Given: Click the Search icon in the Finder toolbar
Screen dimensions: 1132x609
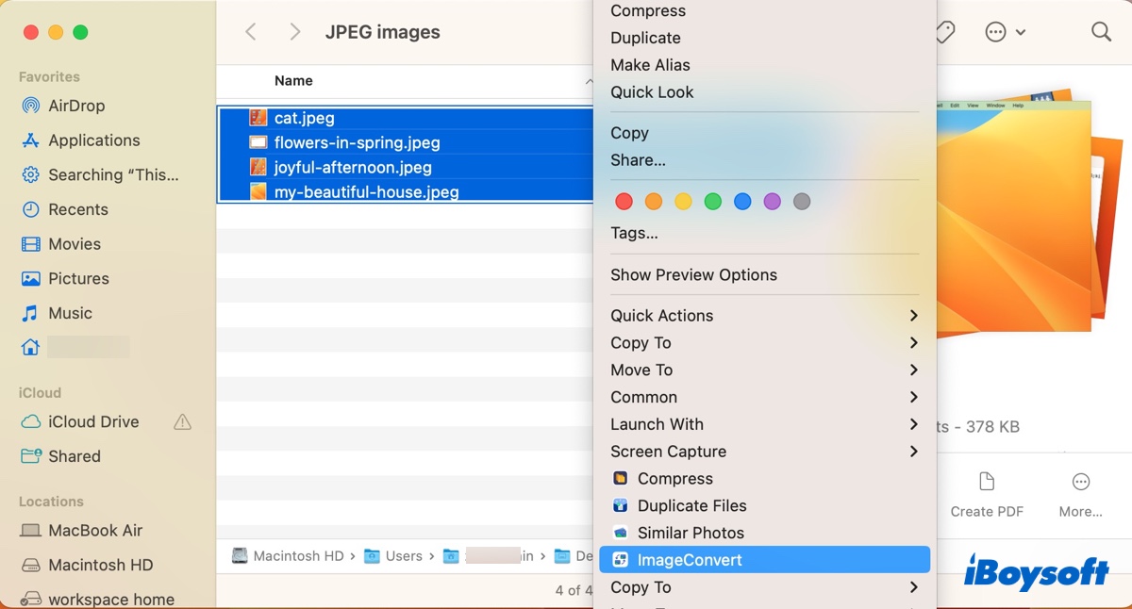Looking at the screenshot, I should click(1101, 31).
